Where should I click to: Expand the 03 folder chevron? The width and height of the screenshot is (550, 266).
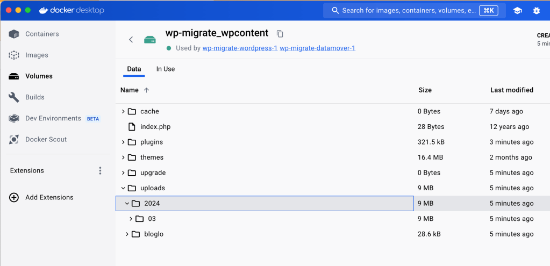click(x=131, y=219)
